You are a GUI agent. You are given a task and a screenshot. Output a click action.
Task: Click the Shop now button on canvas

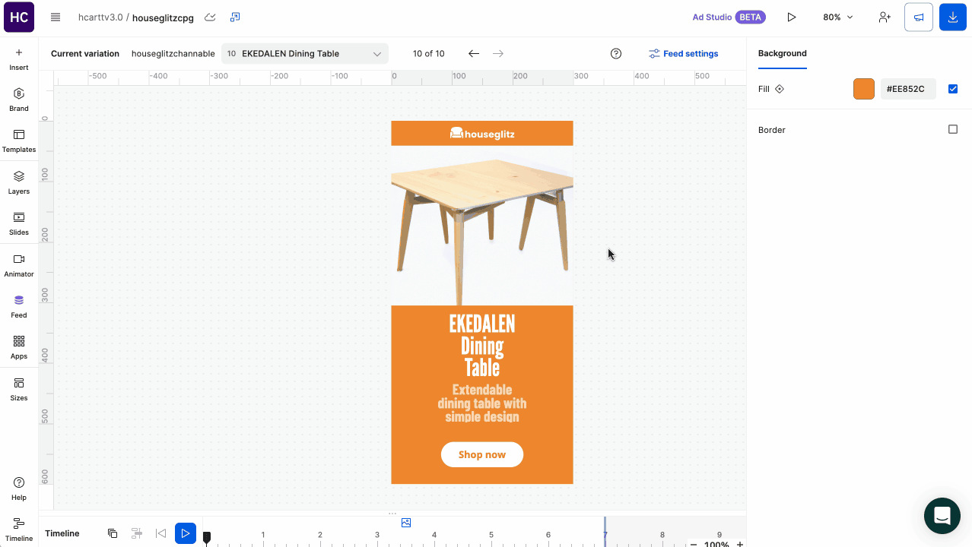pos(482,454)
